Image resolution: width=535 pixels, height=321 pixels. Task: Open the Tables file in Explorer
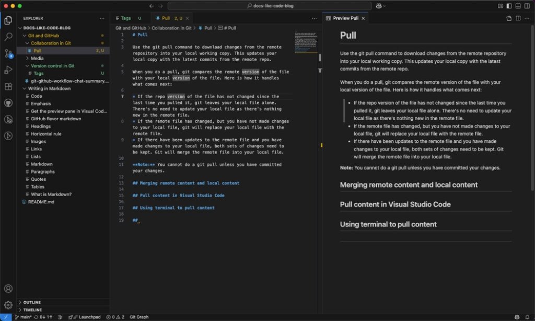click(63, 187)
